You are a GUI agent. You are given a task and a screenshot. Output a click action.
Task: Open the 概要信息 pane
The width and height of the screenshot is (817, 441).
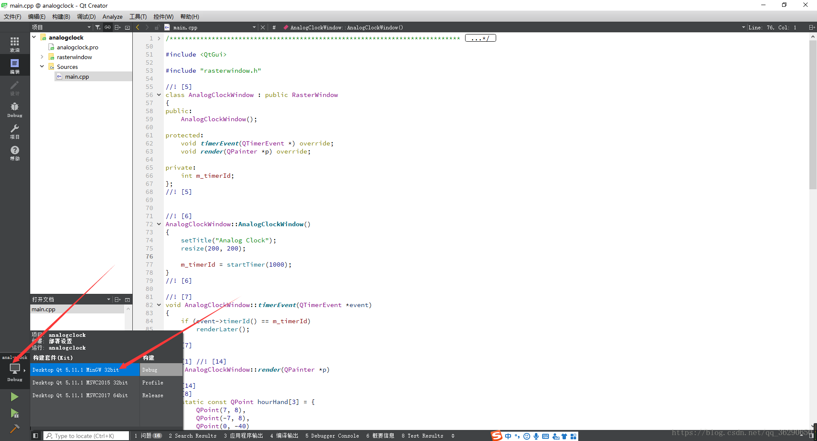pos(380,435)
